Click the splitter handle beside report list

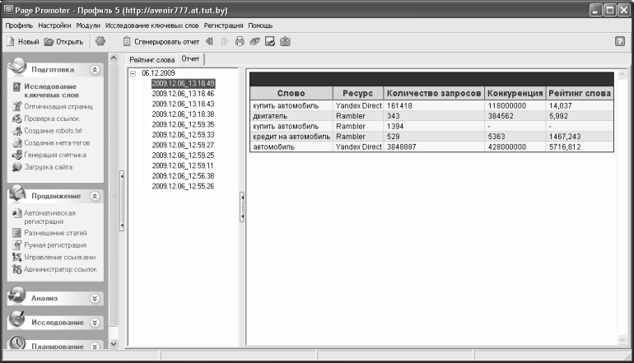pos(242,207)
